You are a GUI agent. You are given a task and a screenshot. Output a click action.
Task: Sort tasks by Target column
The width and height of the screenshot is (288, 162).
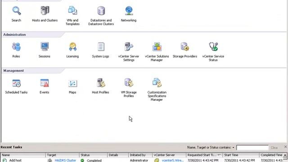click(62, 155)
